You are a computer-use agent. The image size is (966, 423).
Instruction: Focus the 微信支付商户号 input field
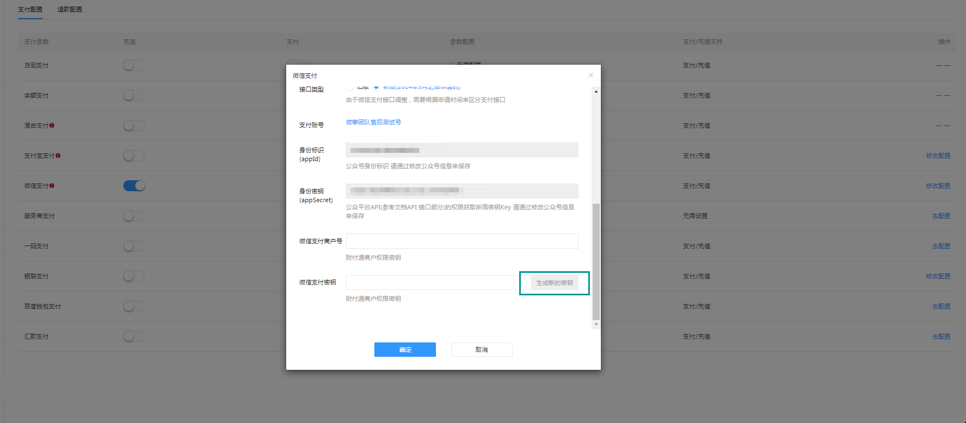[x=462, y=241]
